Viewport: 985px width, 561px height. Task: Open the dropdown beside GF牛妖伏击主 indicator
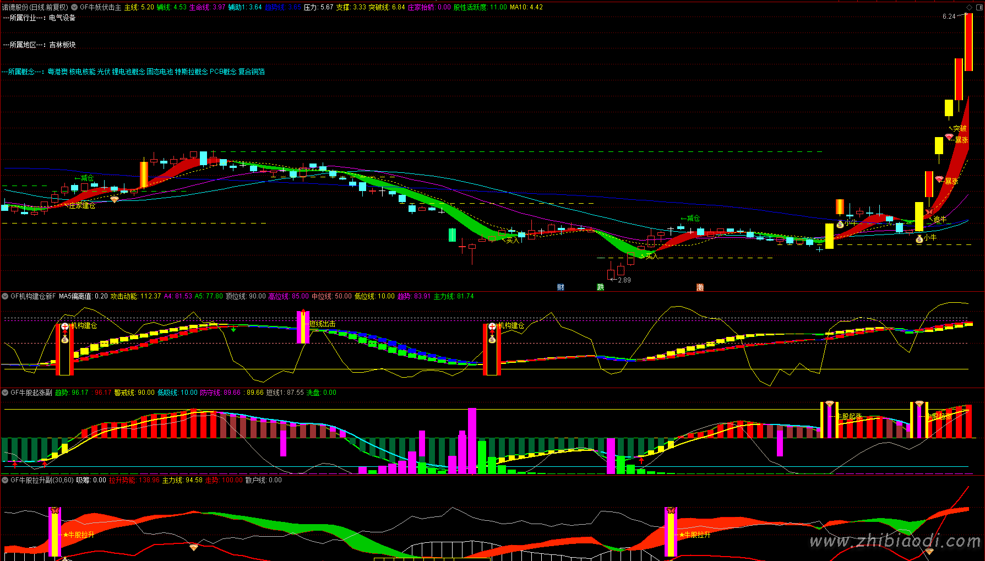[74, 7]
